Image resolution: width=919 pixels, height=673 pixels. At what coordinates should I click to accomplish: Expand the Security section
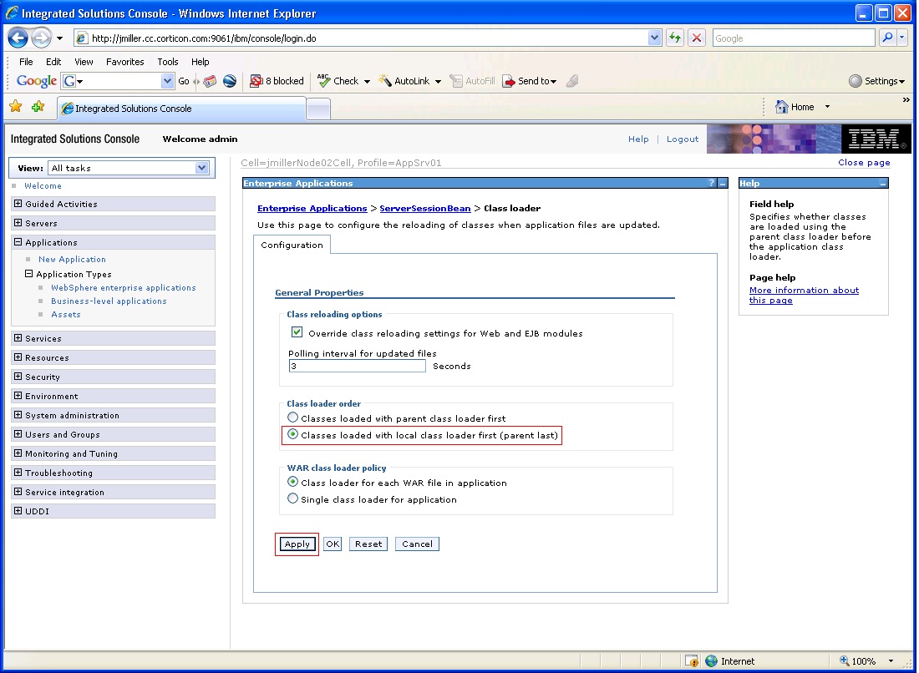(18, 377)
